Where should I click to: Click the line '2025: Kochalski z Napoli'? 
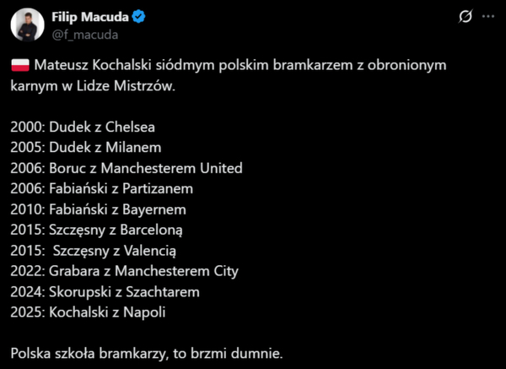(89, 312)
